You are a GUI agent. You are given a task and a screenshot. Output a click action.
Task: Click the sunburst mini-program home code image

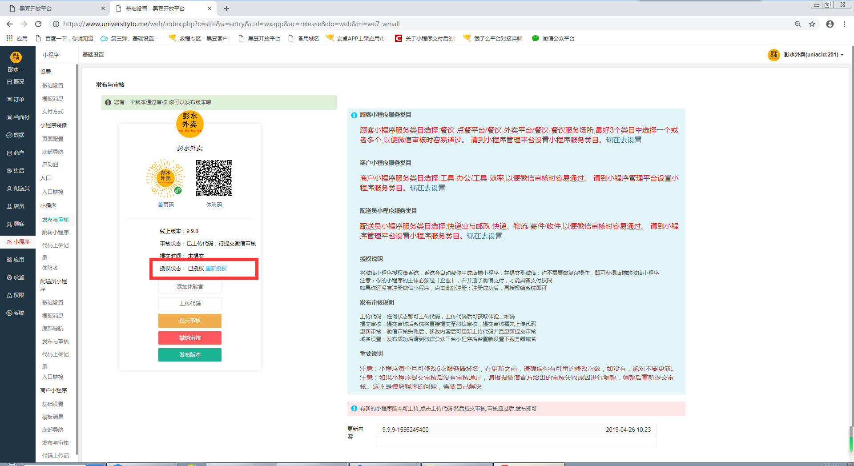165,178
